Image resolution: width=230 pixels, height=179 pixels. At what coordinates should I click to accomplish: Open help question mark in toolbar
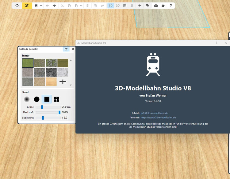(171, 6)
